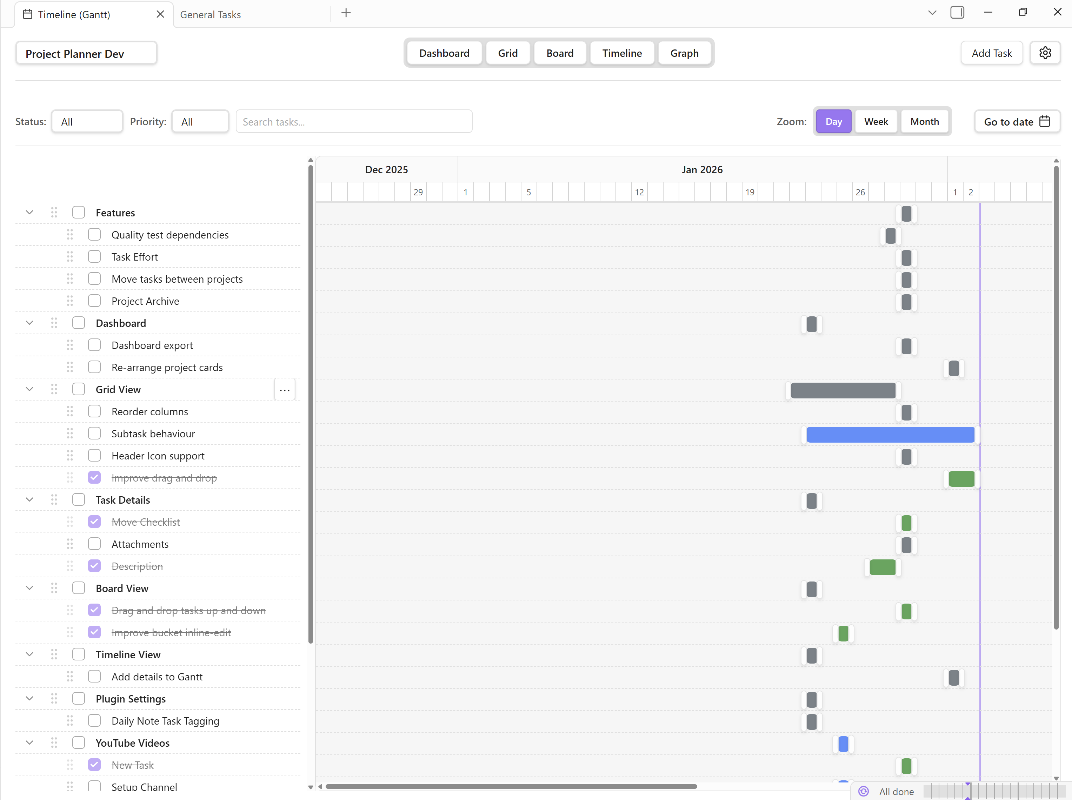Click the calendar icon in Go to date

tap(1045, 122)
